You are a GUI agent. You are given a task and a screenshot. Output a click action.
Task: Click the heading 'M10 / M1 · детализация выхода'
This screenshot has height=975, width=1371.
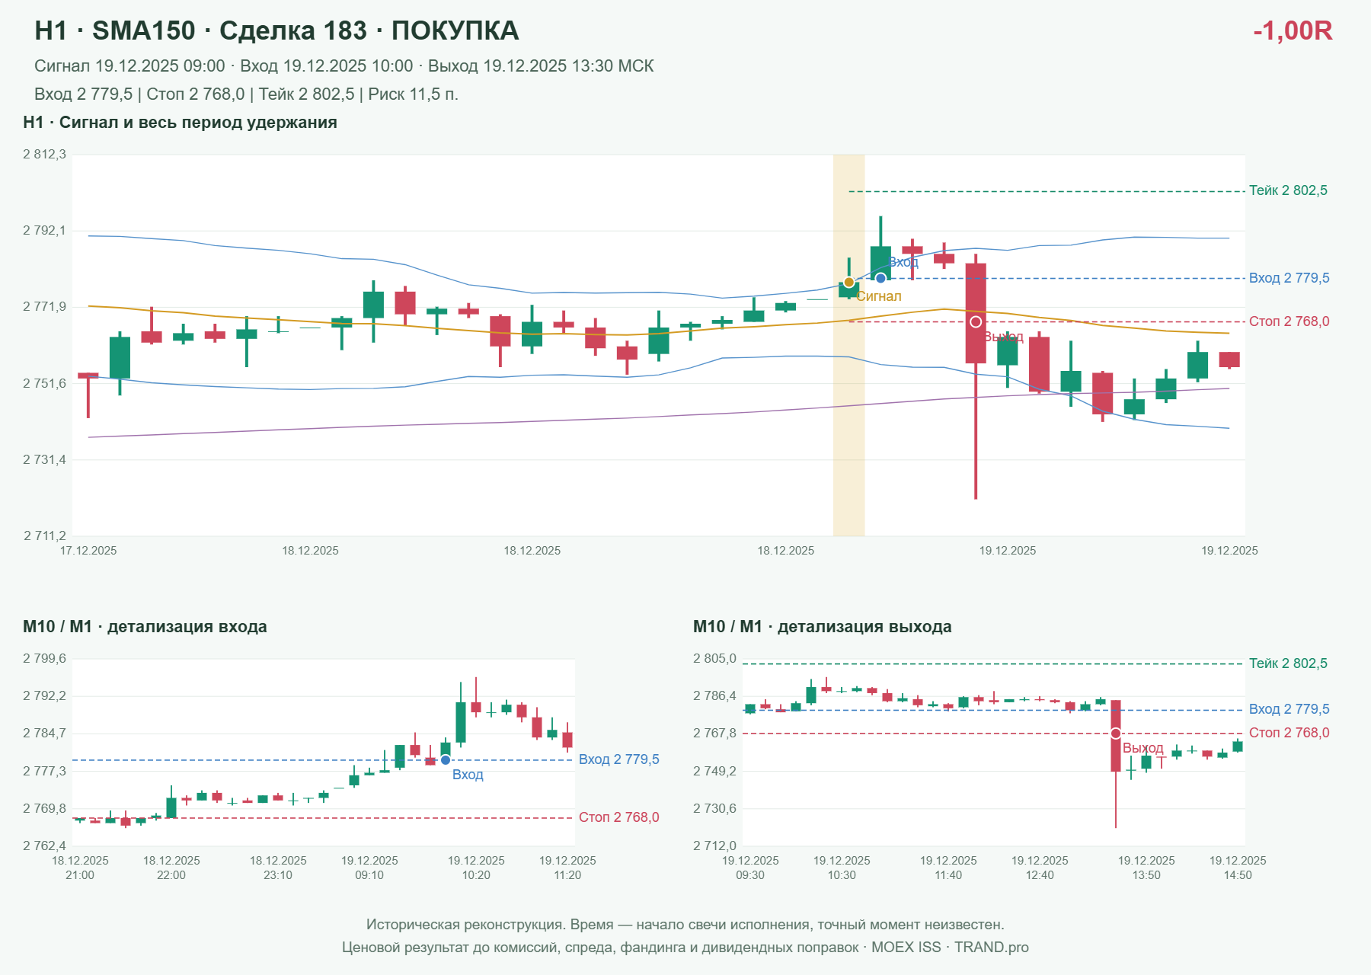click(x=822, y=627)
